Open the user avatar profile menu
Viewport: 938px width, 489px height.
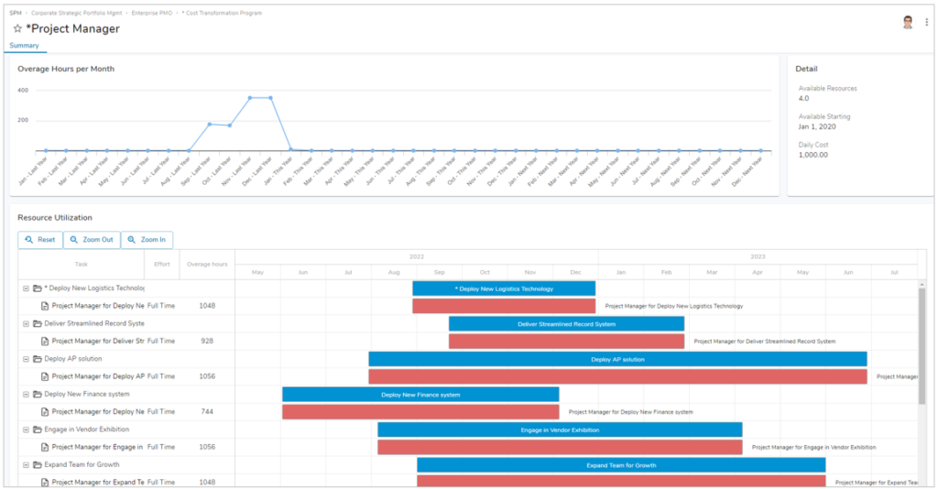coord(908,23)
